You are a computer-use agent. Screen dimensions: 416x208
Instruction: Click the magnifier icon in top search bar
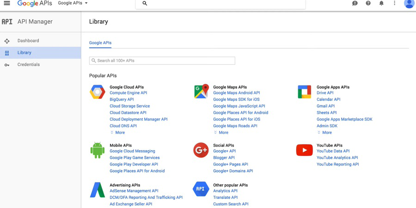[x=145, y=3]
